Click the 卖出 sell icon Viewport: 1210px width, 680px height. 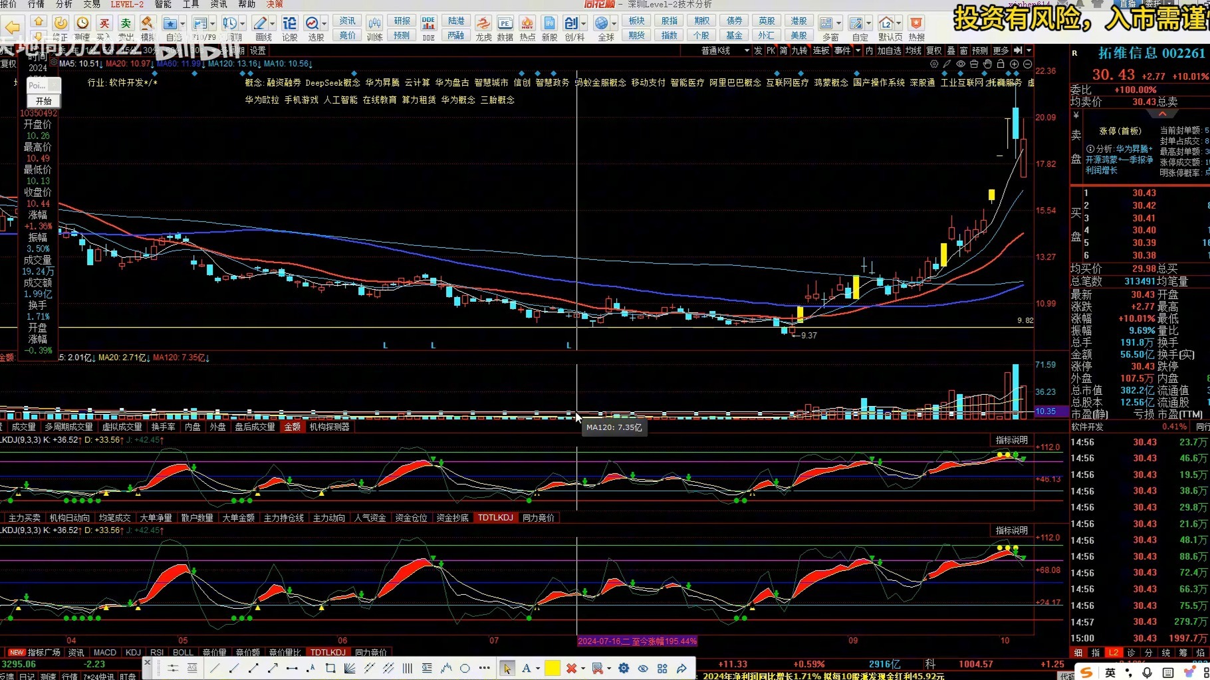click(x=125, y=24)
